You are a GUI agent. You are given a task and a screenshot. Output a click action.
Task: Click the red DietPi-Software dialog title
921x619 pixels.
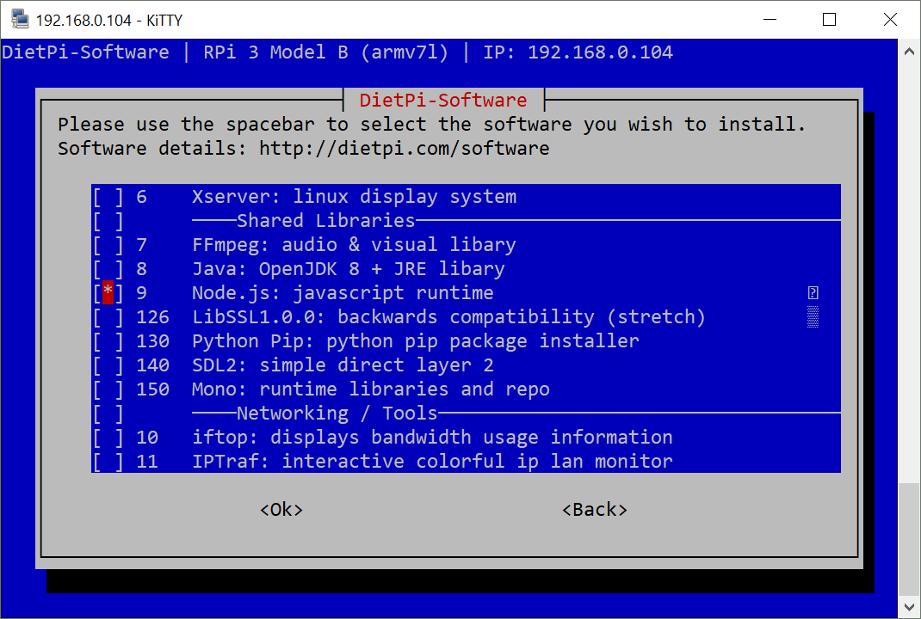pyautogui.click(x=443, y=101)
